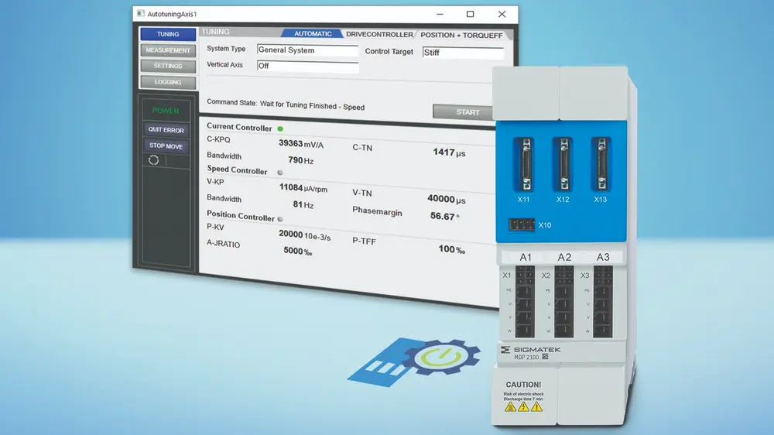Click the X13 connector port on the drive

pos(600,164)
